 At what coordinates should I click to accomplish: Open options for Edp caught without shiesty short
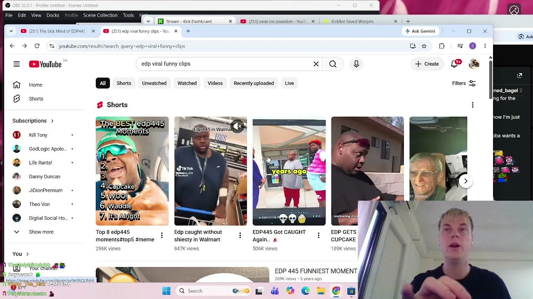click(x=240, y=236)
